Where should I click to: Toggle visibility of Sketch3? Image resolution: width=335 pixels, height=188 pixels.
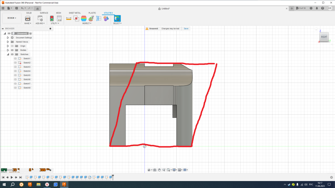pos(15,67)
